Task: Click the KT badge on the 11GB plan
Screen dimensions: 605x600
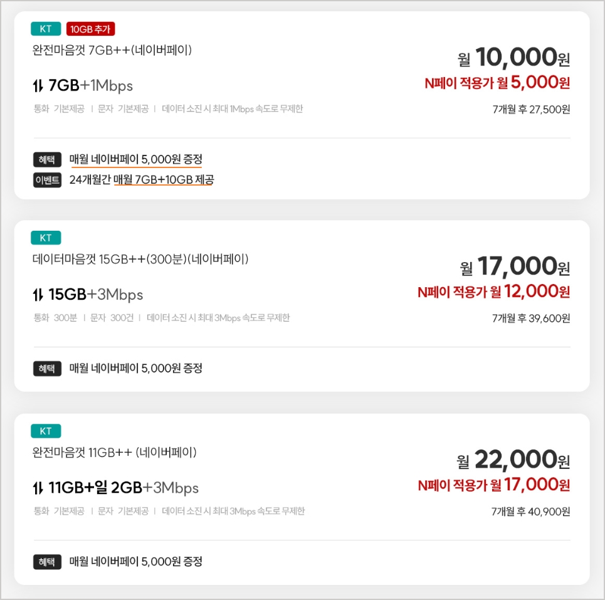Action: pyautogui.click(x=46, y=431)
